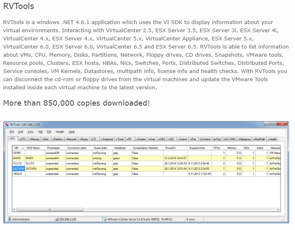Open the vCluster tab
Viewport: 295px width, 230px height.
pyautogui.click(x=141, y=139)
